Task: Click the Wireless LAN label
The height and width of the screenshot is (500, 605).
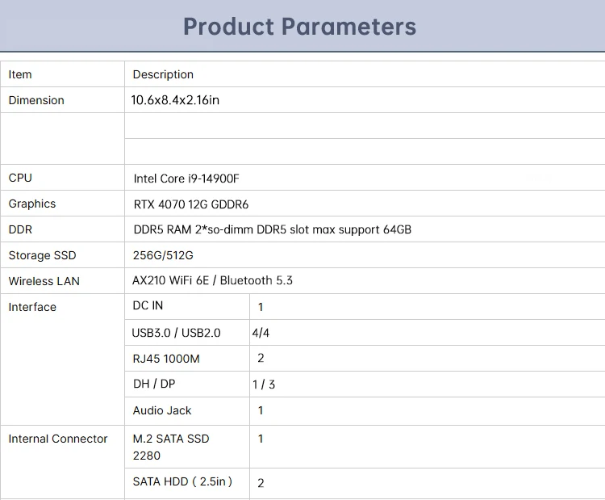Action: [x=44, y=281]
